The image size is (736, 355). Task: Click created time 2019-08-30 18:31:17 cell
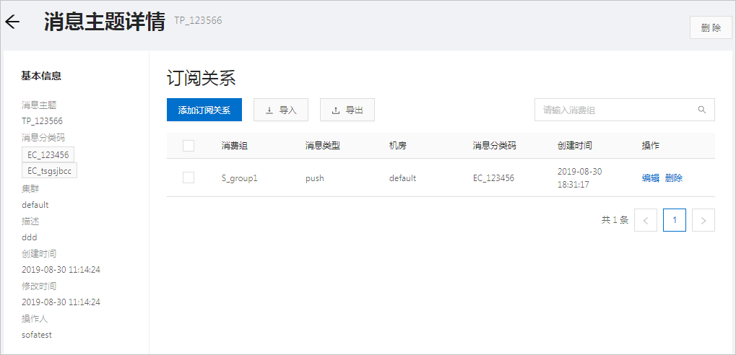579,178
